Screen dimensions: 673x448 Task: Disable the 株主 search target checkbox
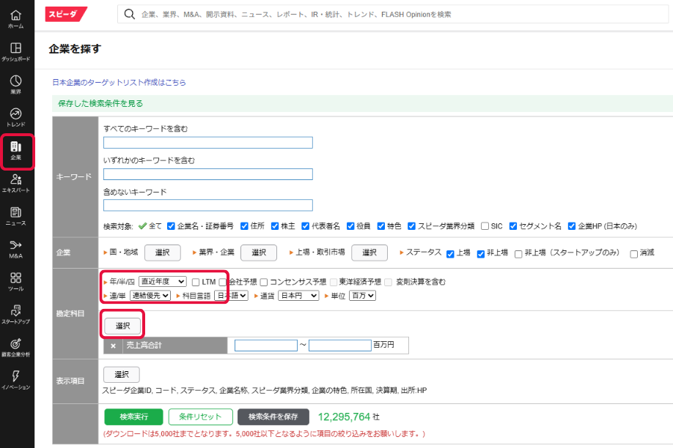(x=273, y=225)
